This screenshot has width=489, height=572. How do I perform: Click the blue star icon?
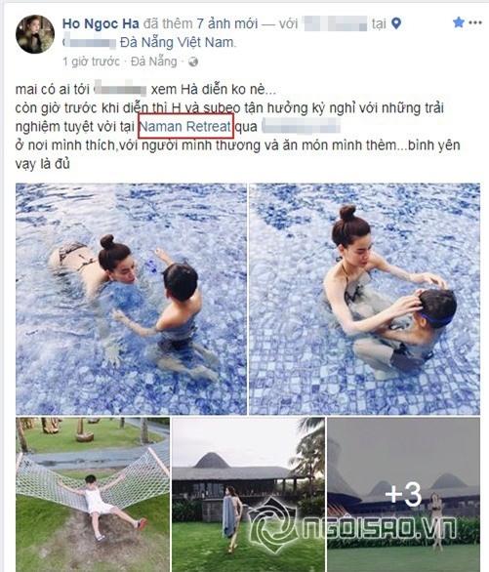[459, 22]
